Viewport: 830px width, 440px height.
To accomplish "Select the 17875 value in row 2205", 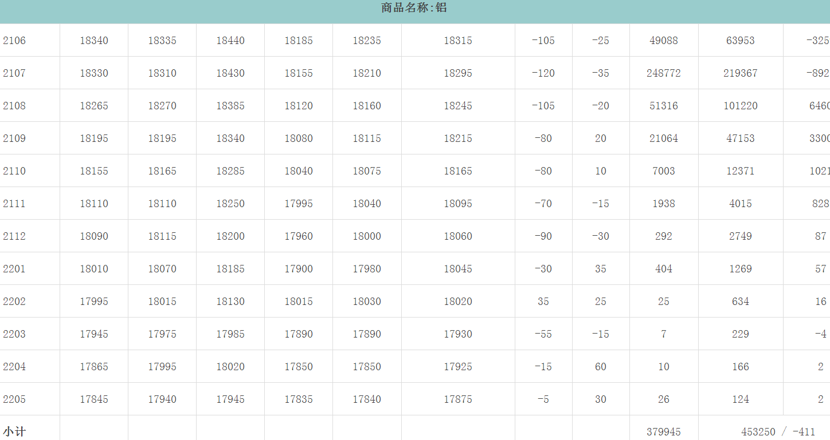I will [x=458, y=399].
